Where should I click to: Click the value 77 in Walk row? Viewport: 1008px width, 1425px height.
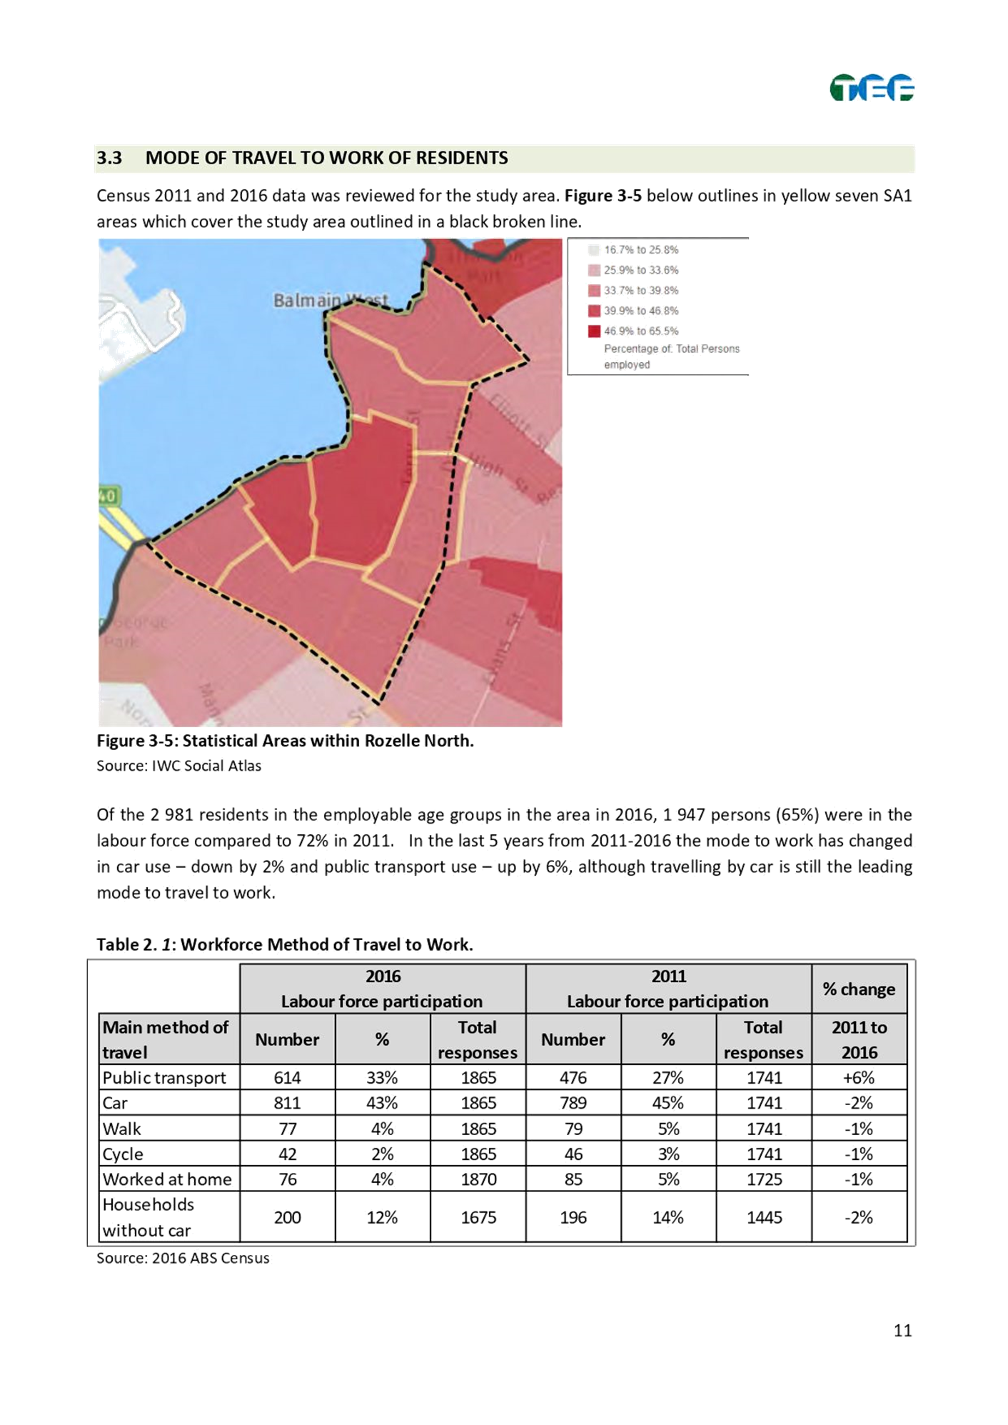287,1129
